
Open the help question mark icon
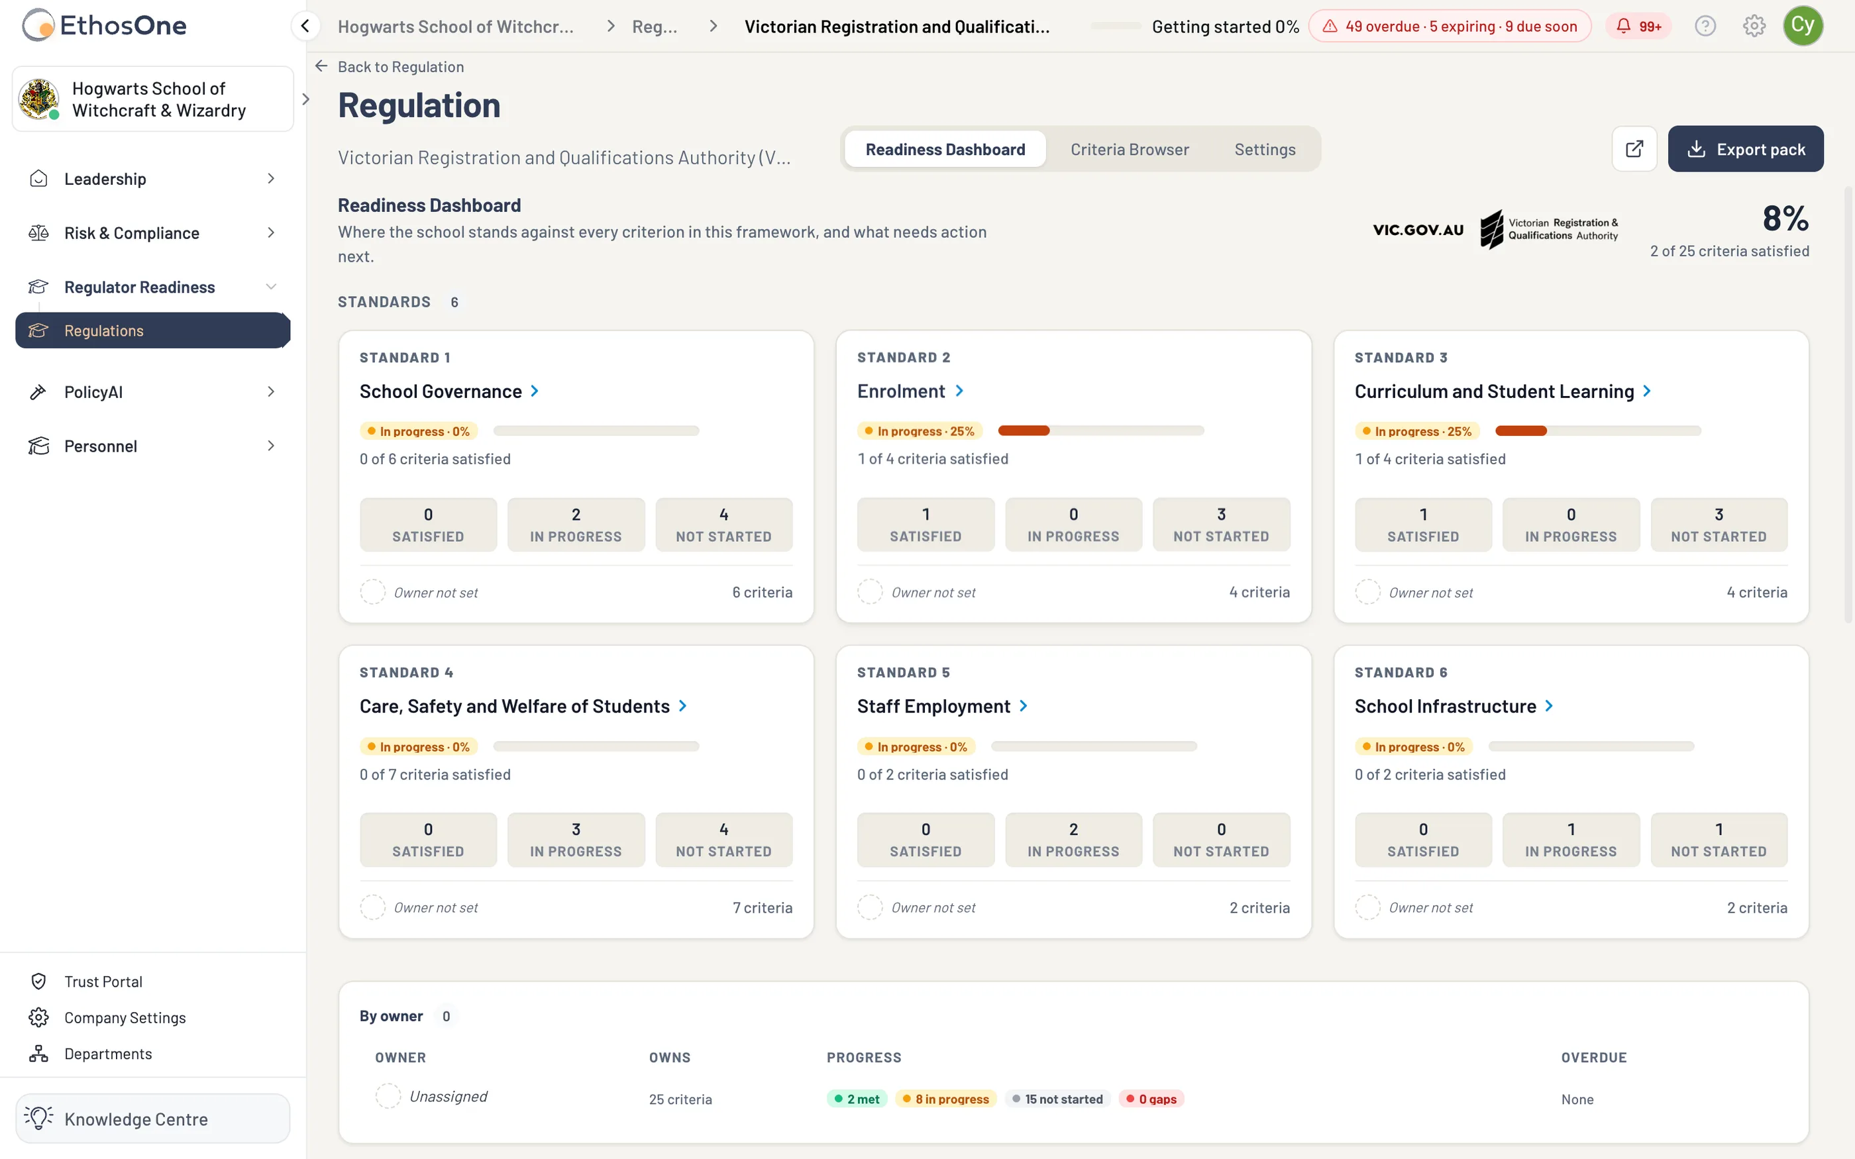tap(1705, 26)
